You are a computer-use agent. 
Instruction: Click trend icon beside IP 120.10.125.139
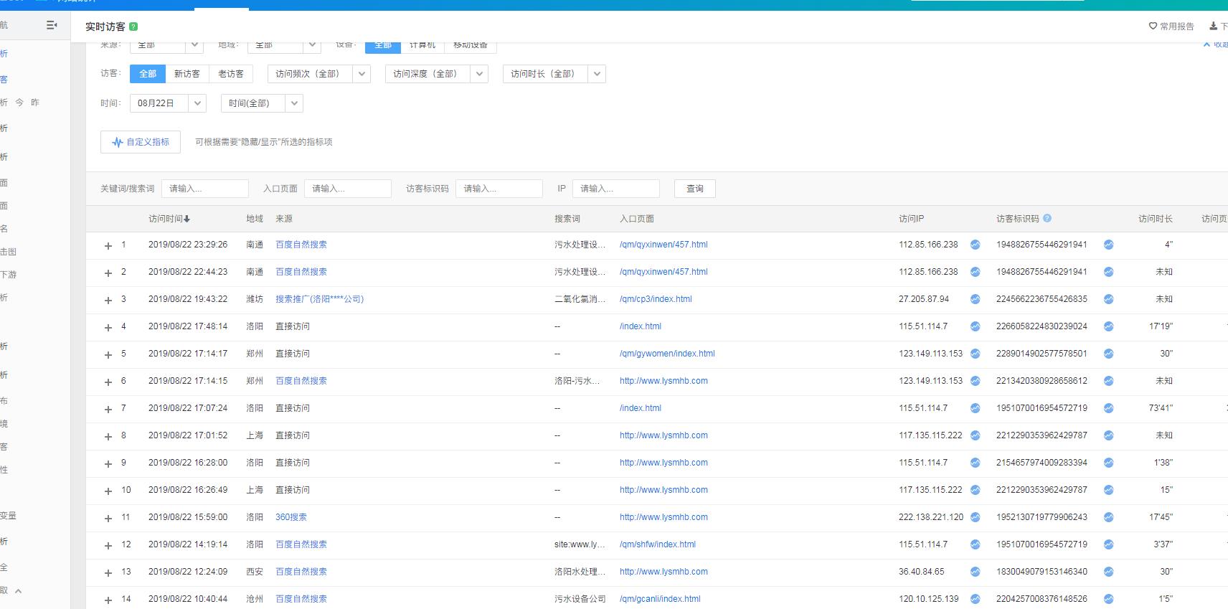point(975,599)
